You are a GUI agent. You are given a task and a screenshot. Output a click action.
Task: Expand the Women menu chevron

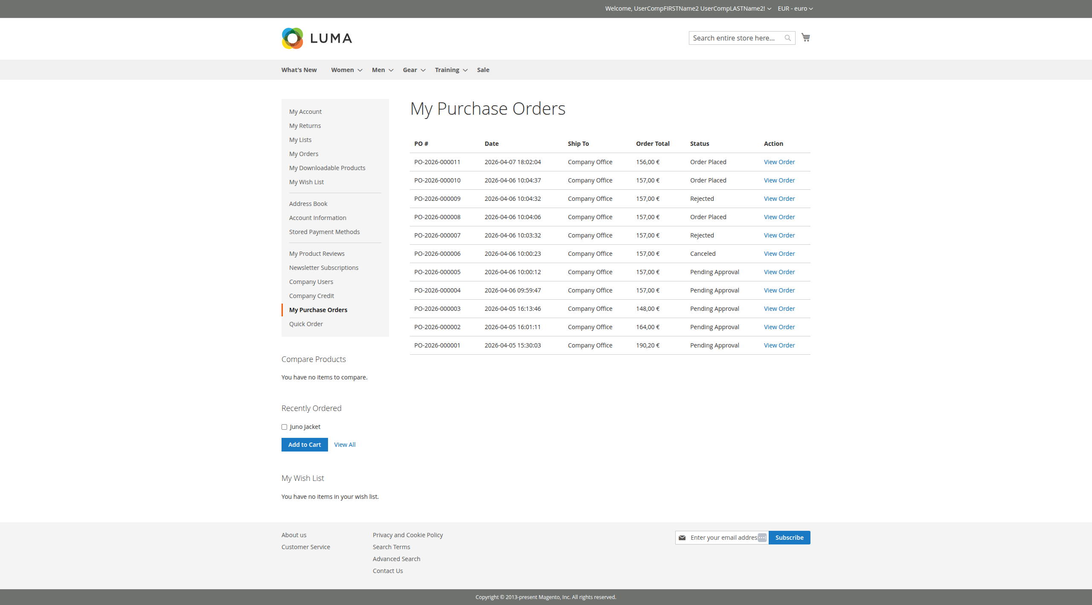point(360,70)
